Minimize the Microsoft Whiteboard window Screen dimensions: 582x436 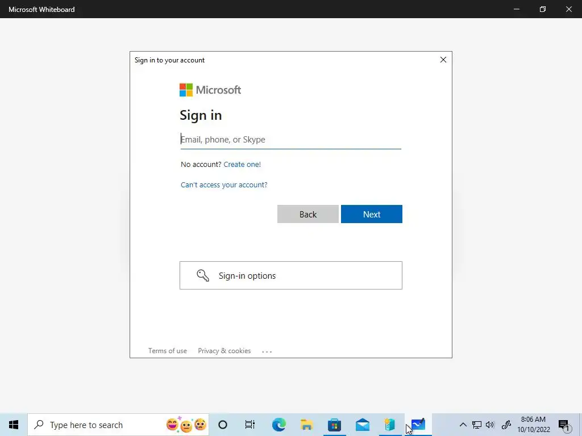click(517, 9)
